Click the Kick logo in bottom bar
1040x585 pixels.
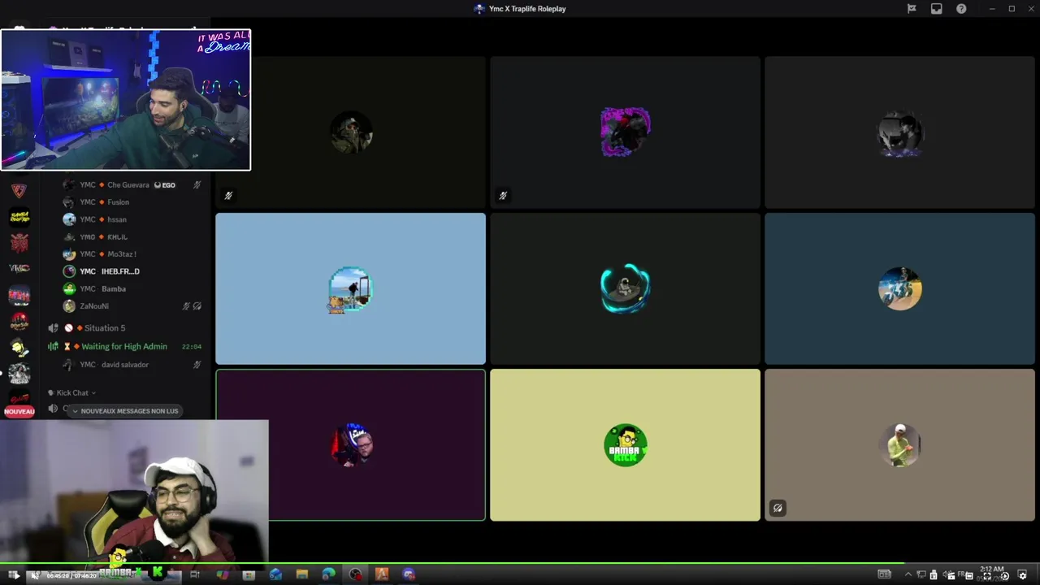(158, 573)
